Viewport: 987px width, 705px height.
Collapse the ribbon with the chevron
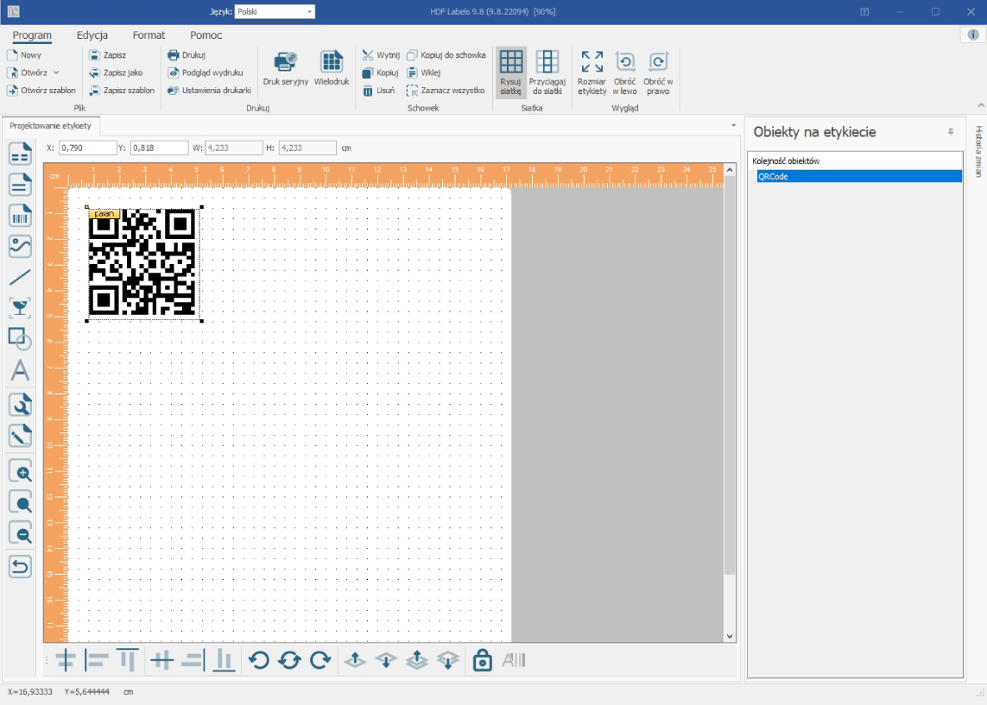(x=981, y=105)
